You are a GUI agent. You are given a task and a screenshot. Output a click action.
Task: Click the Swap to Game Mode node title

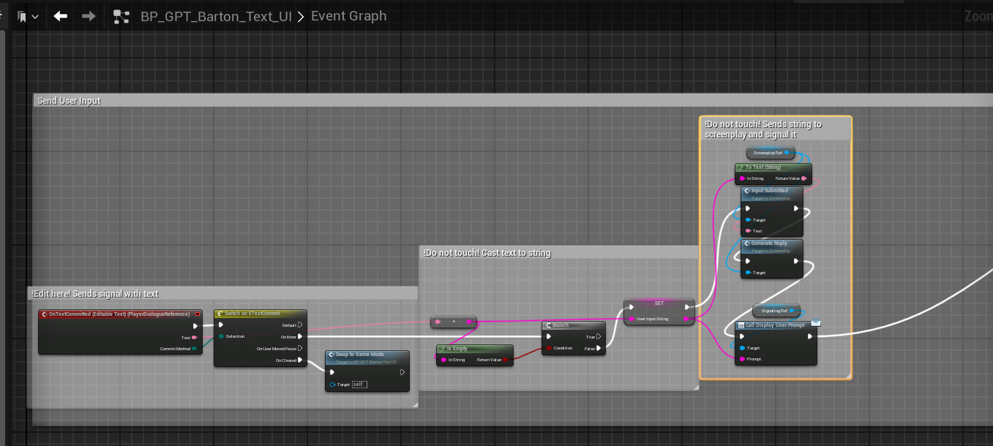pos(359,355)
